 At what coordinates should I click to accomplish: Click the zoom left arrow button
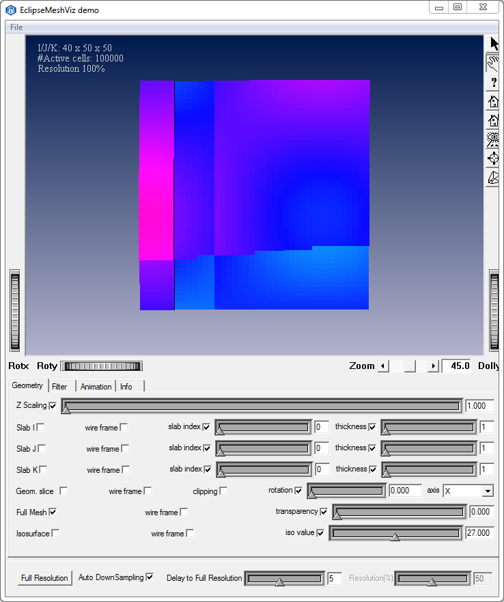pyautogui.click(x=383, y=366)
